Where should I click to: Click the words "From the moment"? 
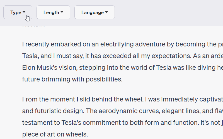point(42,99)
